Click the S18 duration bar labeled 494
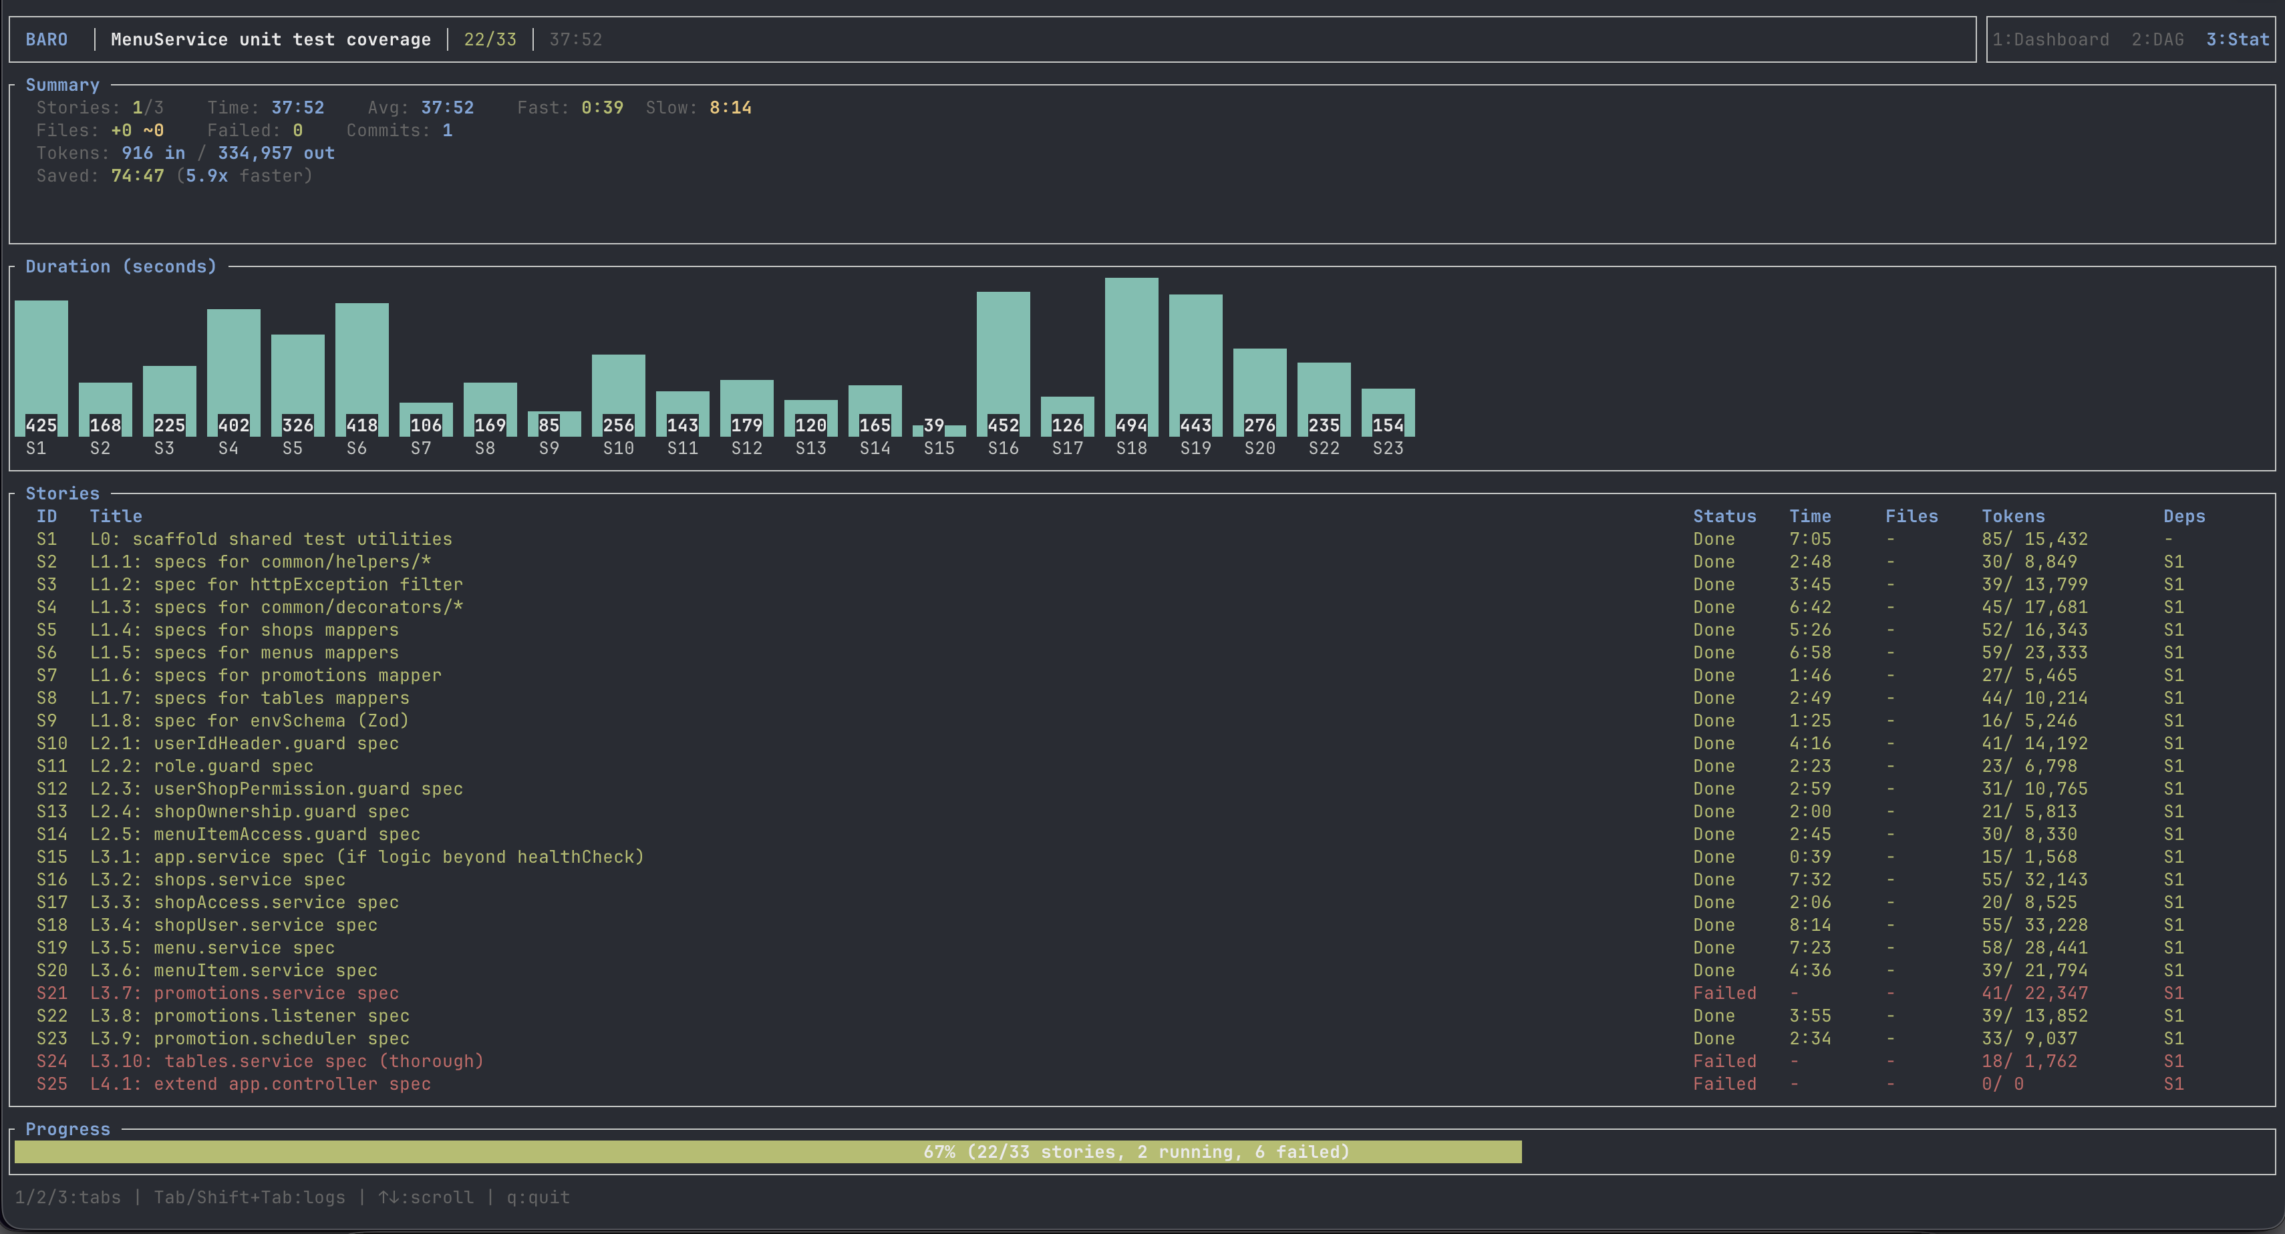This screenshot has width=2285, height=1234. 1132,357
